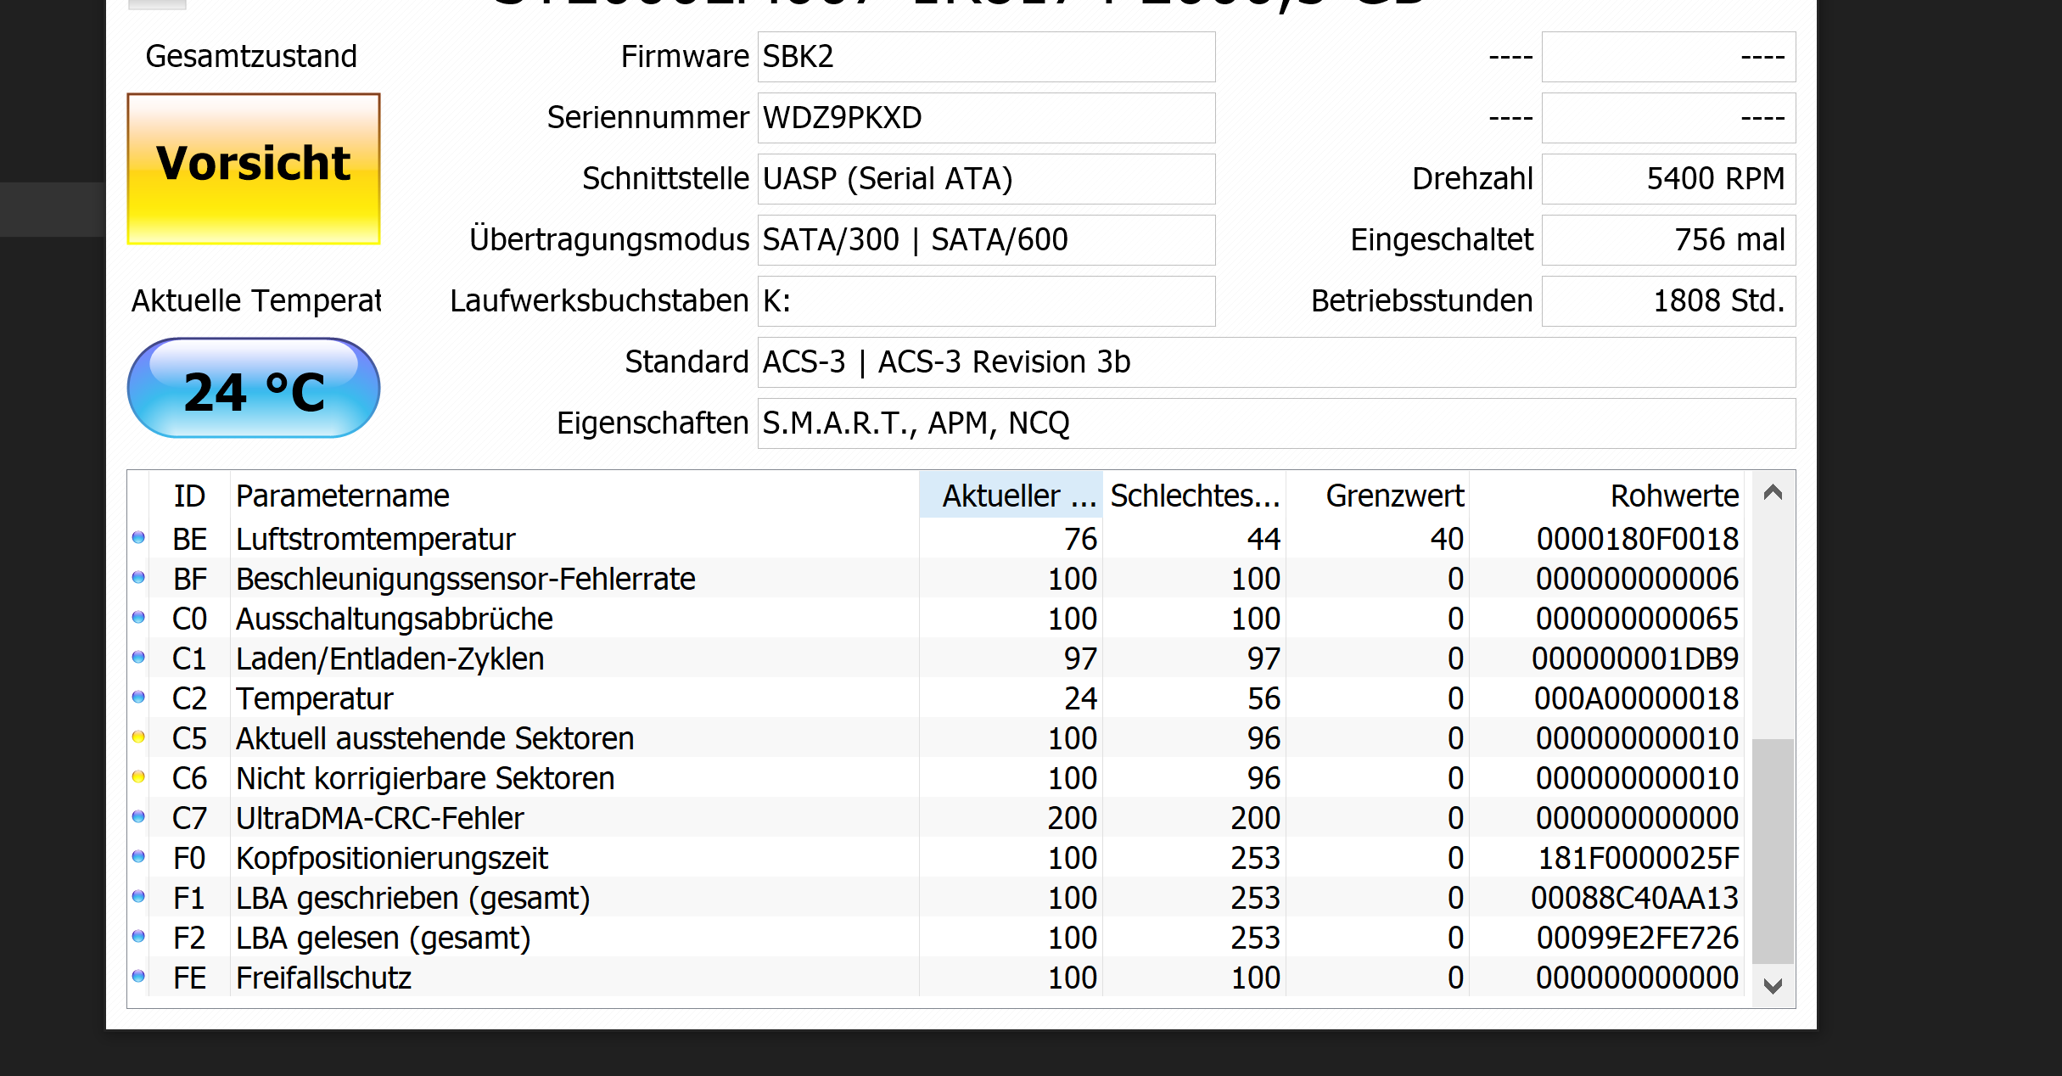This screenshot has width=2062, height=1076.
Task: Click blue status dot for Temperatur row
Action: pos(138,697)
